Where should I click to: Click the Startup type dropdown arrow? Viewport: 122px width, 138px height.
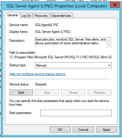click(109, 65)
